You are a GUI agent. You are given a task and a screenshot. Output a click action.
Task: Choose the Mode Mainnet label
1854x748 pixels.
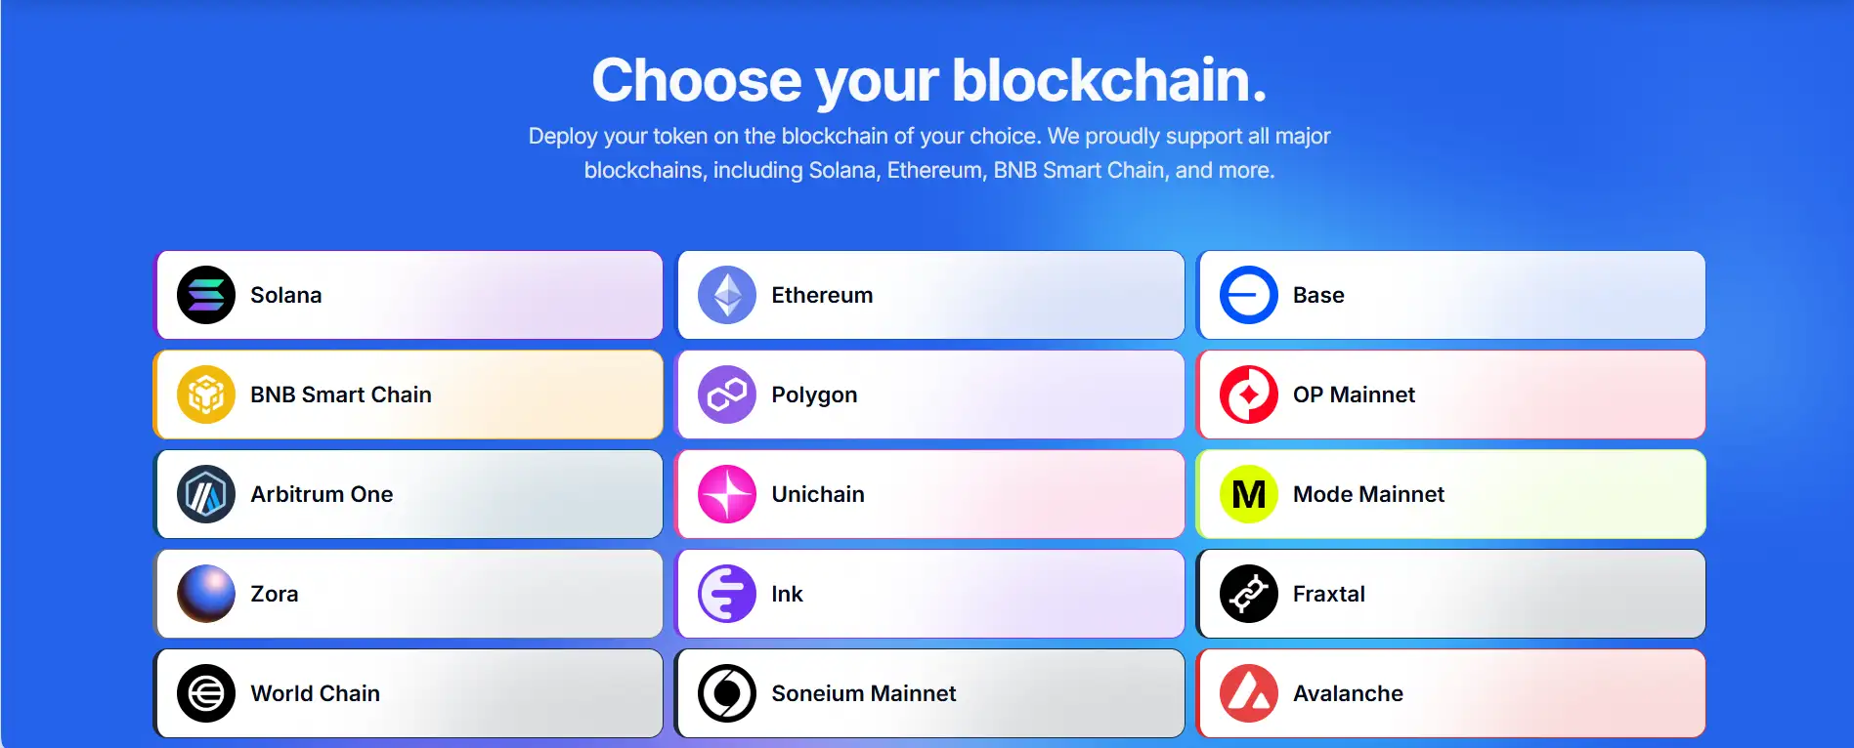pyautogui.click(x=1368, y=494)
